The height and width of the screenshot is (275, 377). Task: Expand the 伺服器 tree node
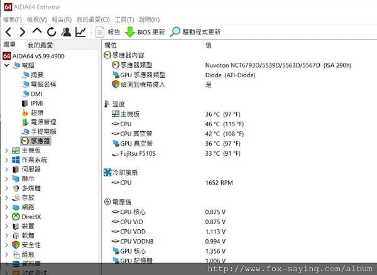[6, 170]
